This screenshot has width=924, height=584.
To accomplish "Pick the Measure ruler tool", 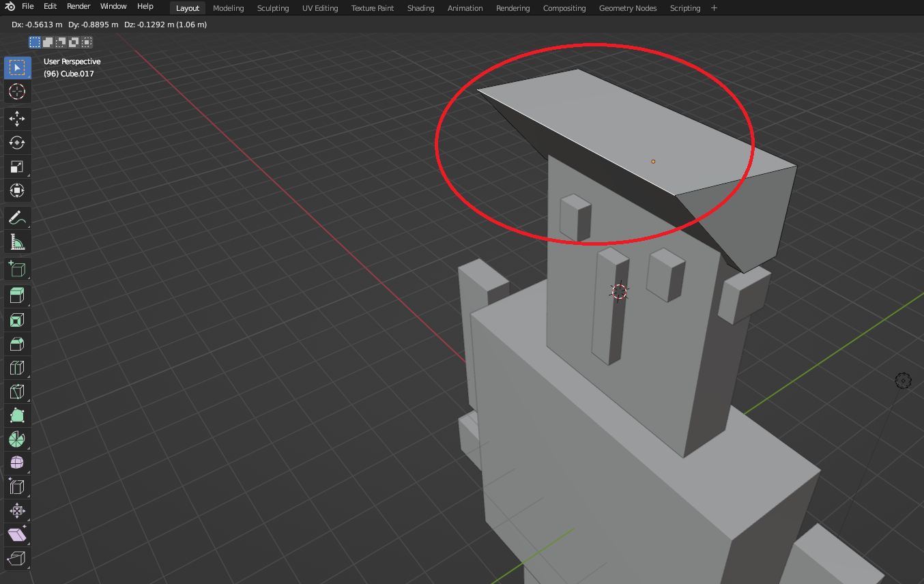I will tap(18, 242).
